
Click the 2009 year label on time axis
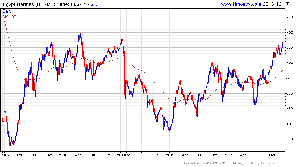(x=5, y=155)
